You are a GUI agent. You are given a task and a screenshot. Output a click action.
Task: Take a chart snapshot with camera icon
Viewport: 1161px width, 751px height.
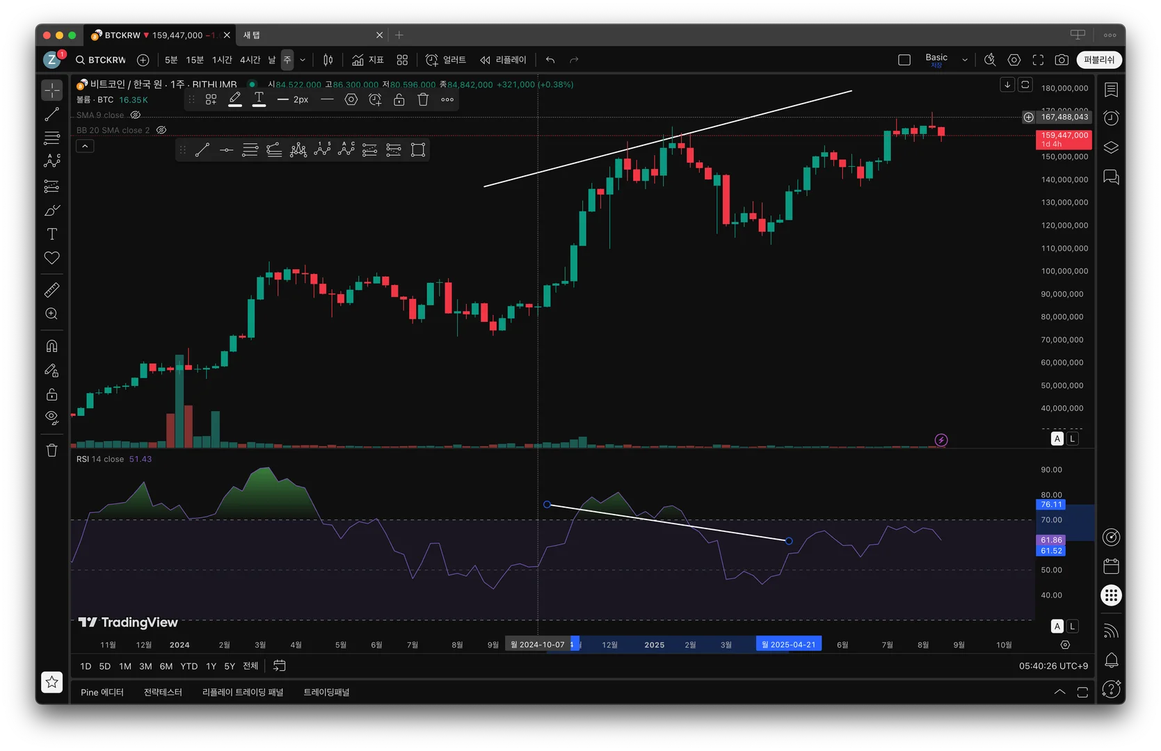tap(1062, 60)
